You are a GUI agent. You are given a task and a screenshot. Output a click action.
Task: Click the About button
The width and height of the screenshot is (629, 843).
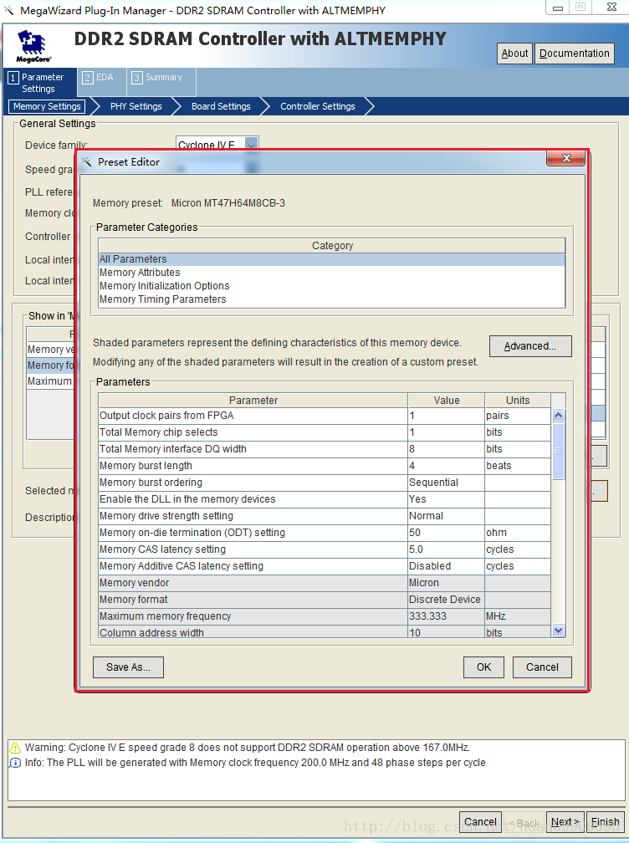pyautogui.click(x=514, y=54)
